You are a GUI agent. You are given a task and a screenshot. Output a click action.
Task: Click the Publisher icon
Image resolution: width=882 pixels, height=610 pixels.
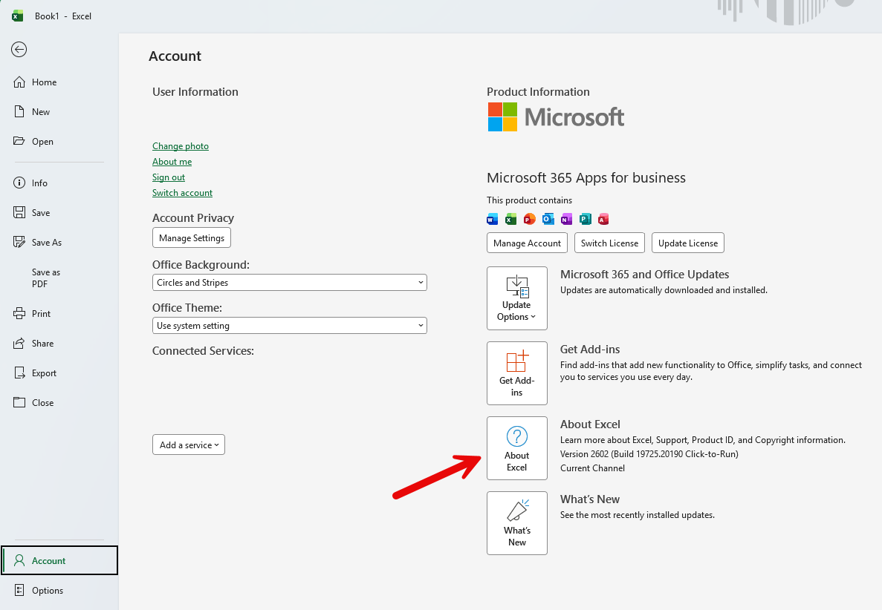585,219
